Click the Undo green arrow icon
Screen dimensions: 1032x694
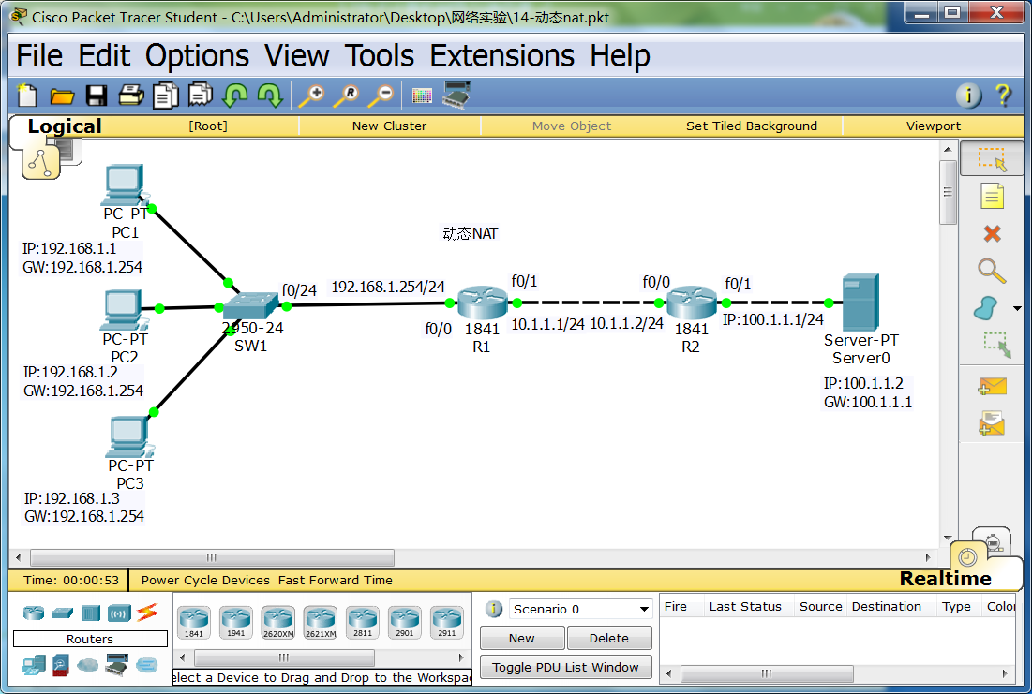click(235, 96)
